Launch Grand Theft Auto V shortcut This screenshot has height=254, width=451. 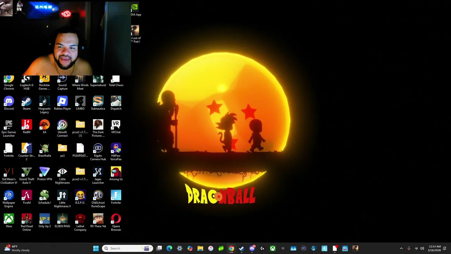click(x=26, y=176)
